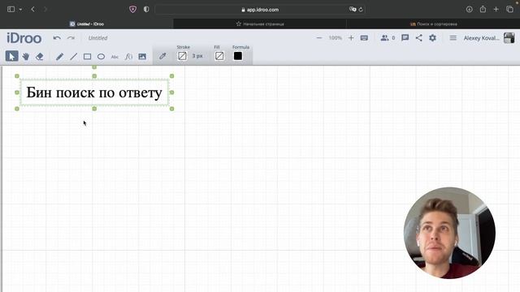This screenshot has width=520, height=292.
Task: Toggle the Safari sidebar
Action: (11, 9)
